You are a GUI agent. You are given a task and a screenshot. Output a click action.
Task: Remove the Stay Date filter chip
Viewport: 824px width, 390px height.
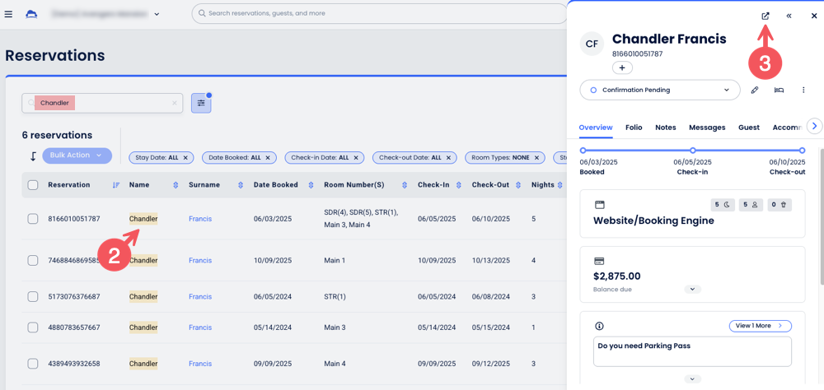(185, 157)
